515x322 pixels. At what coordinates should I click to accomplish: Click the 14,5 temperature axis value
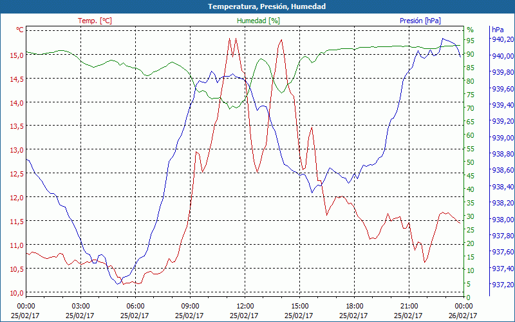17,79
